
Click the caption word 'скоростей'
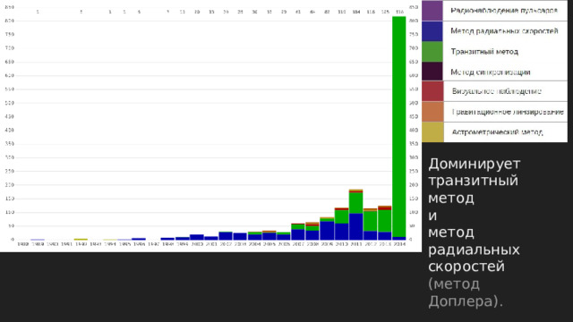466,267
